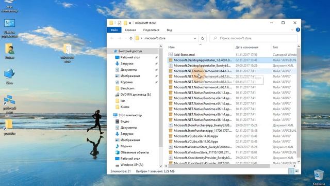This screenshot has height=186, width=330.
Task: Open the Файл ribbon tab
Action: (114, 30)
